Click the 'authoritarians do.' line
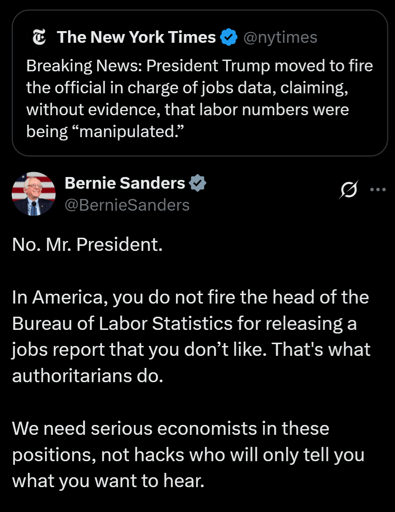The width and height of the screenshot is (395, 512). pos(88,376)
